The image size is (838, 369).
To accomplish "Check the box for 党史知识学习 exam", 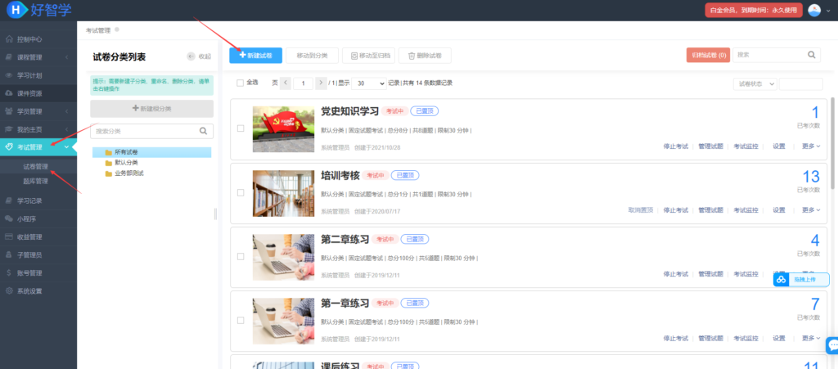I will tap(240, 128).
